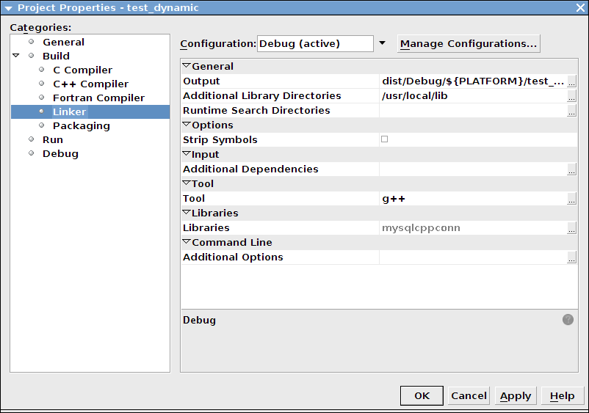Open browse button for Runtime Search Directories
The width and height of the screenshot is (589, 413).
[572, 111]
